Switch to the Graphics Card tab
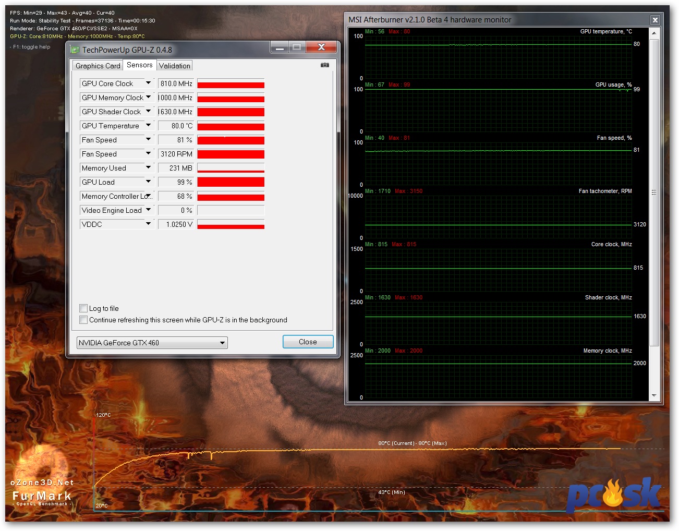The height and width of the screenshot is (531, 679). point(98,66)
